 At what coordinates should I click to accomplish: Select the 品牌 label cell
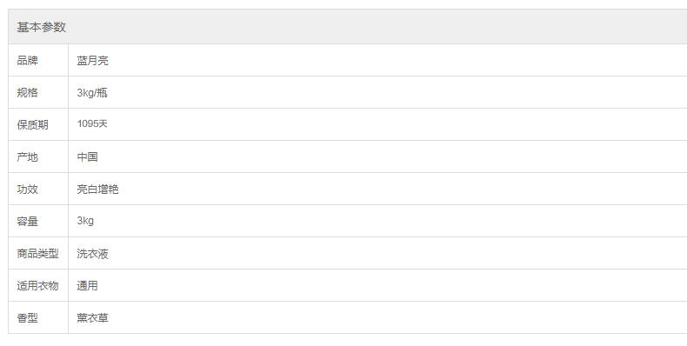pos(38,60)
